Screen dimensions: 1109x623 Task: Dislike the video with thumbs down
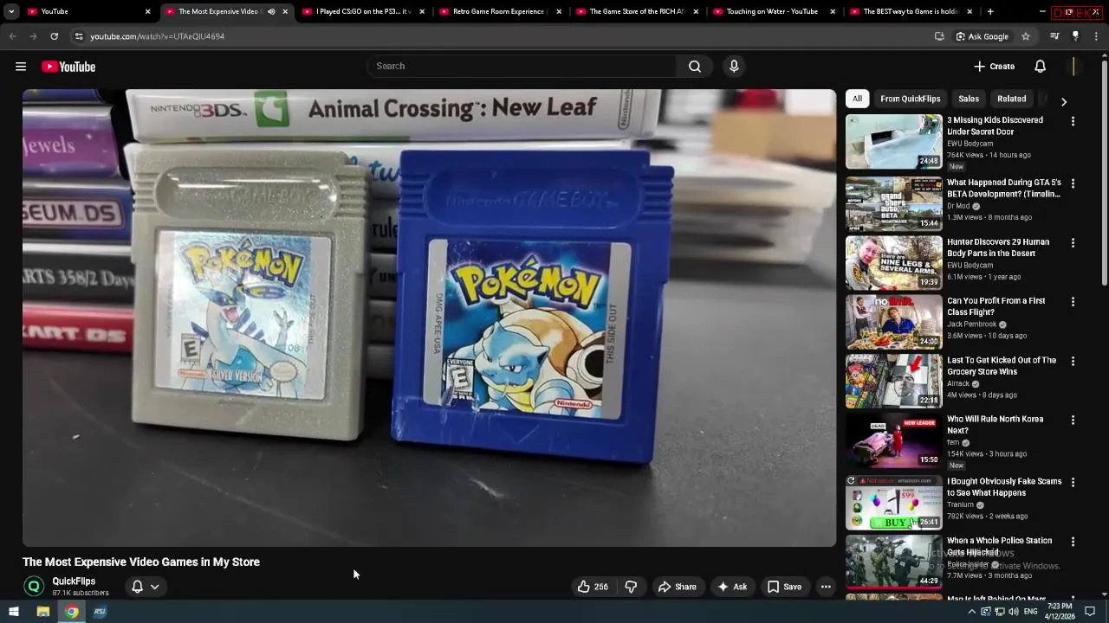tap(631, 587)
